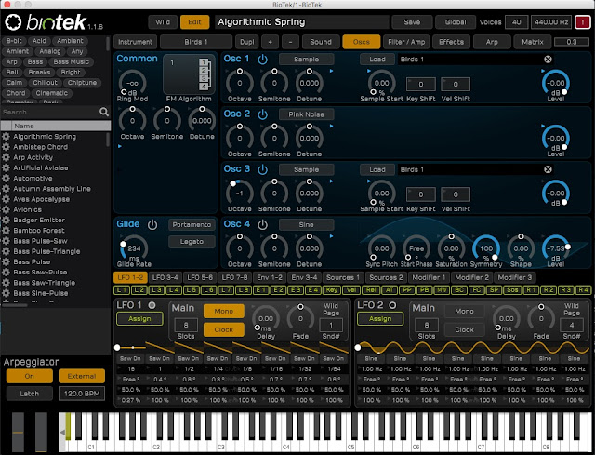Toggle the LFO 1 Mono button
The image size is (595, 455).
[223, 311]
